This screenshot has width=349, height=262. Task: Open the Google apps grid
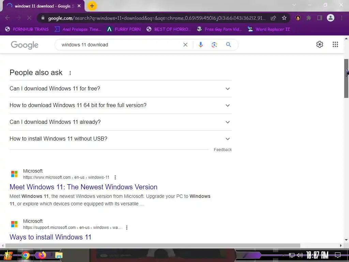335,44
